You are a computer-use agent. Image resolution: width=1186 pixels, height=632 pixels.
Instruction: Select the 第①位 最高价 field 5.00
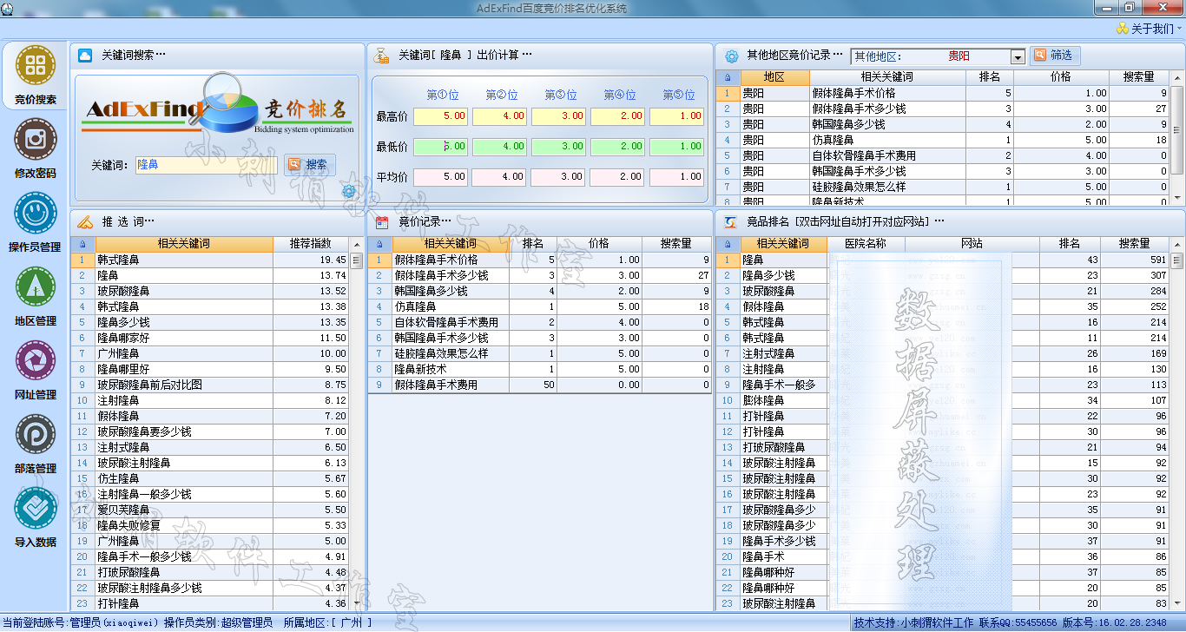tap(441, 115)
